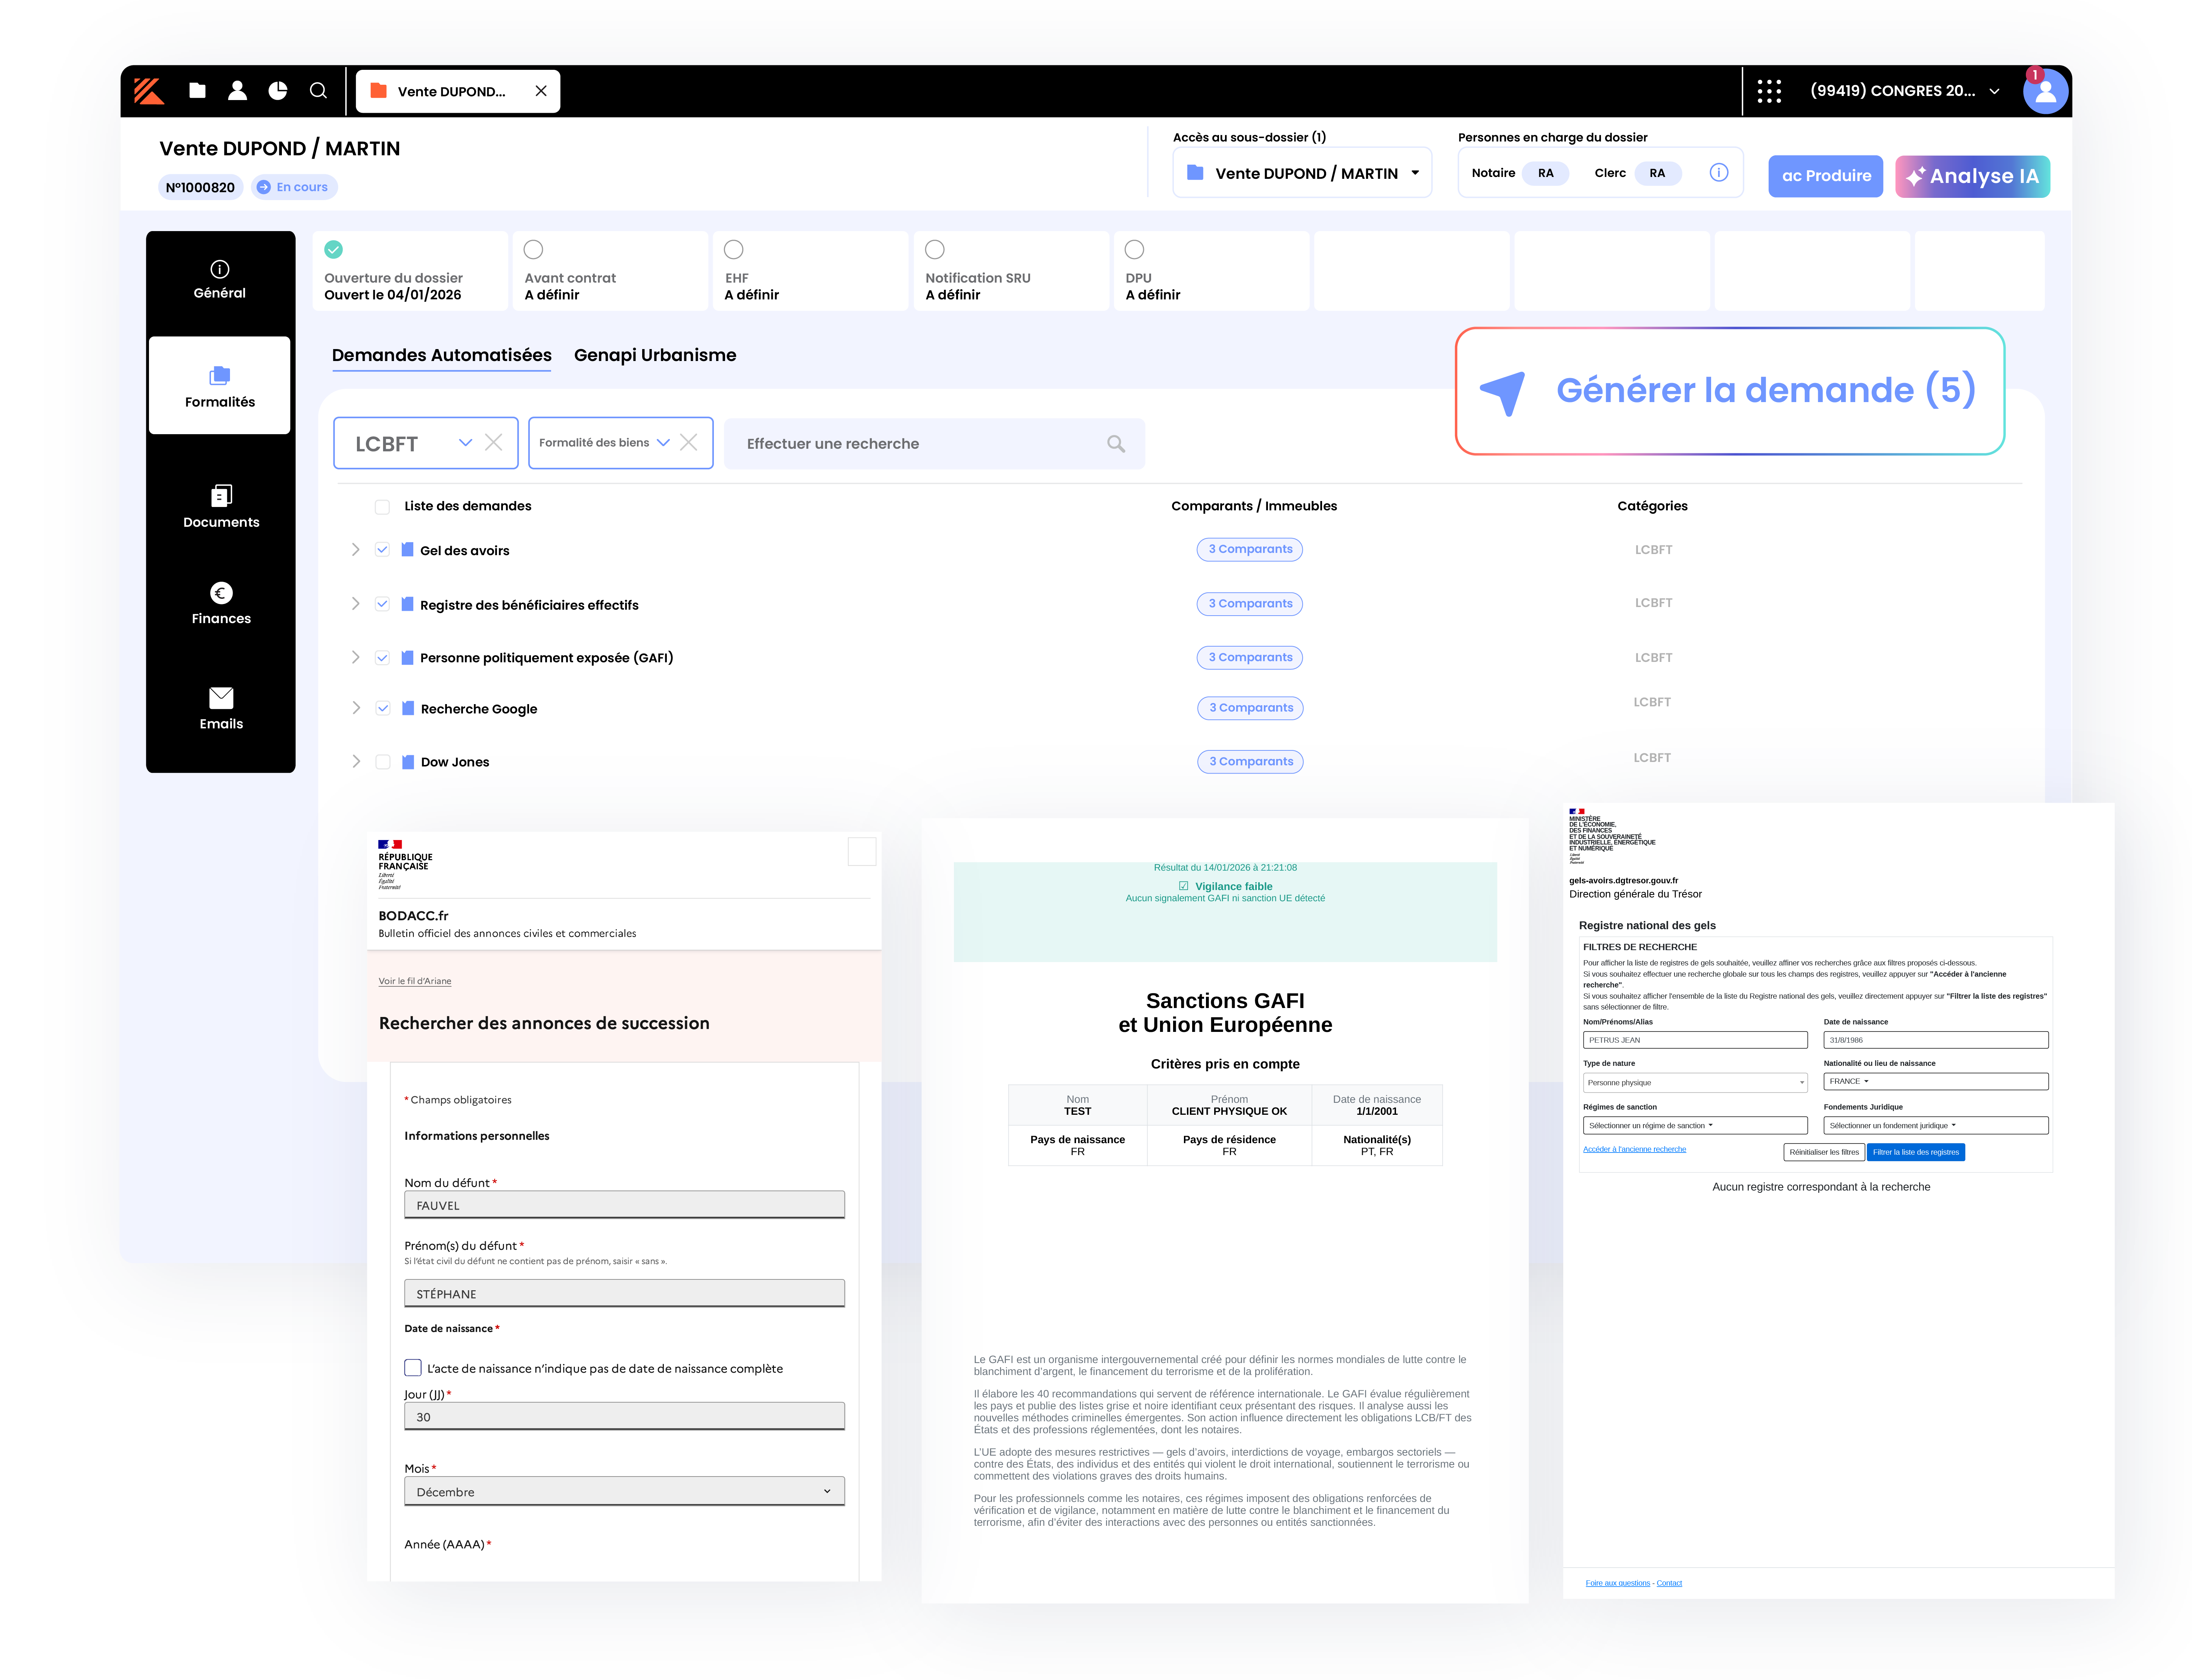Toggle the Liste des demandes select-all checkbox

pos(382,507)
